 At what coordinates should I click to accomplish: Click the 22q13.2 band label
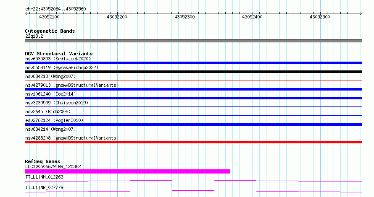[x=34, y=36]
